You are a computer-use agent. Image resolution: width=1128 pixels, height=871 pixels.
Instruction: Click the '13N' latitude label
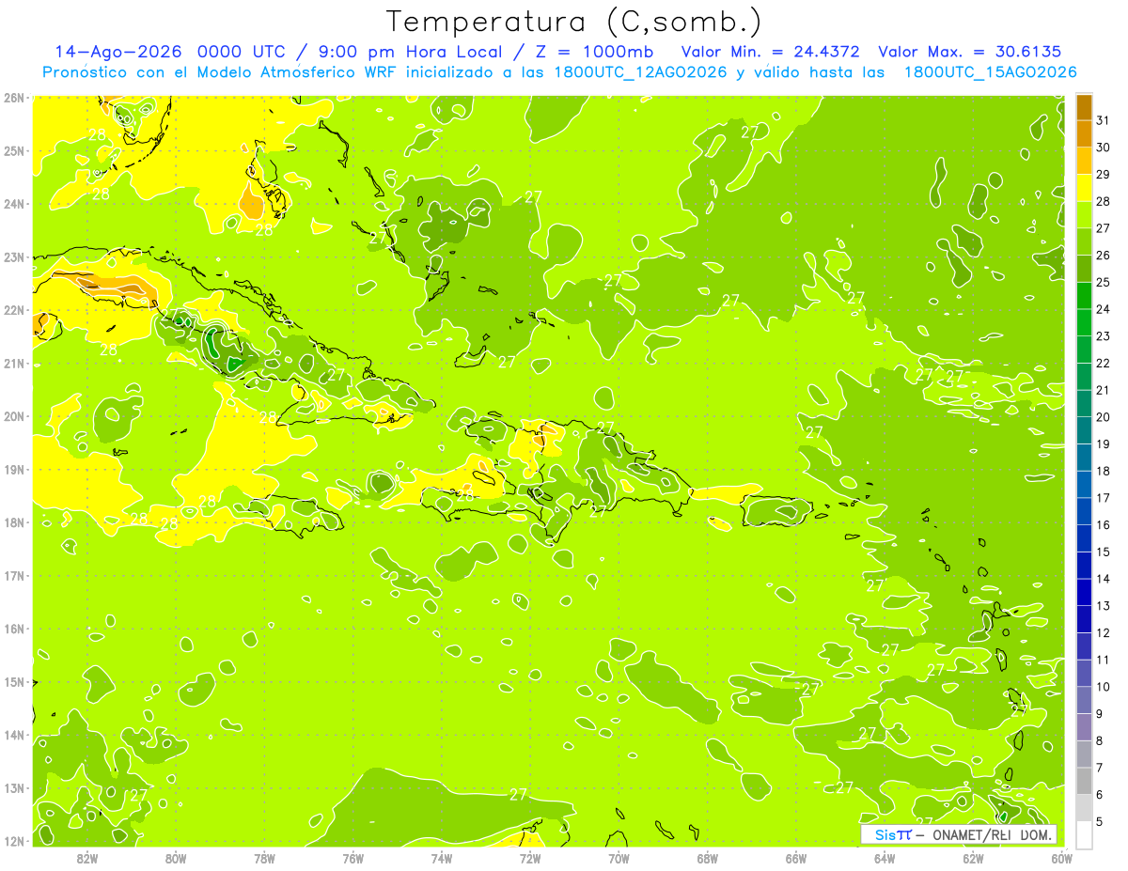[x=13, y=788]
